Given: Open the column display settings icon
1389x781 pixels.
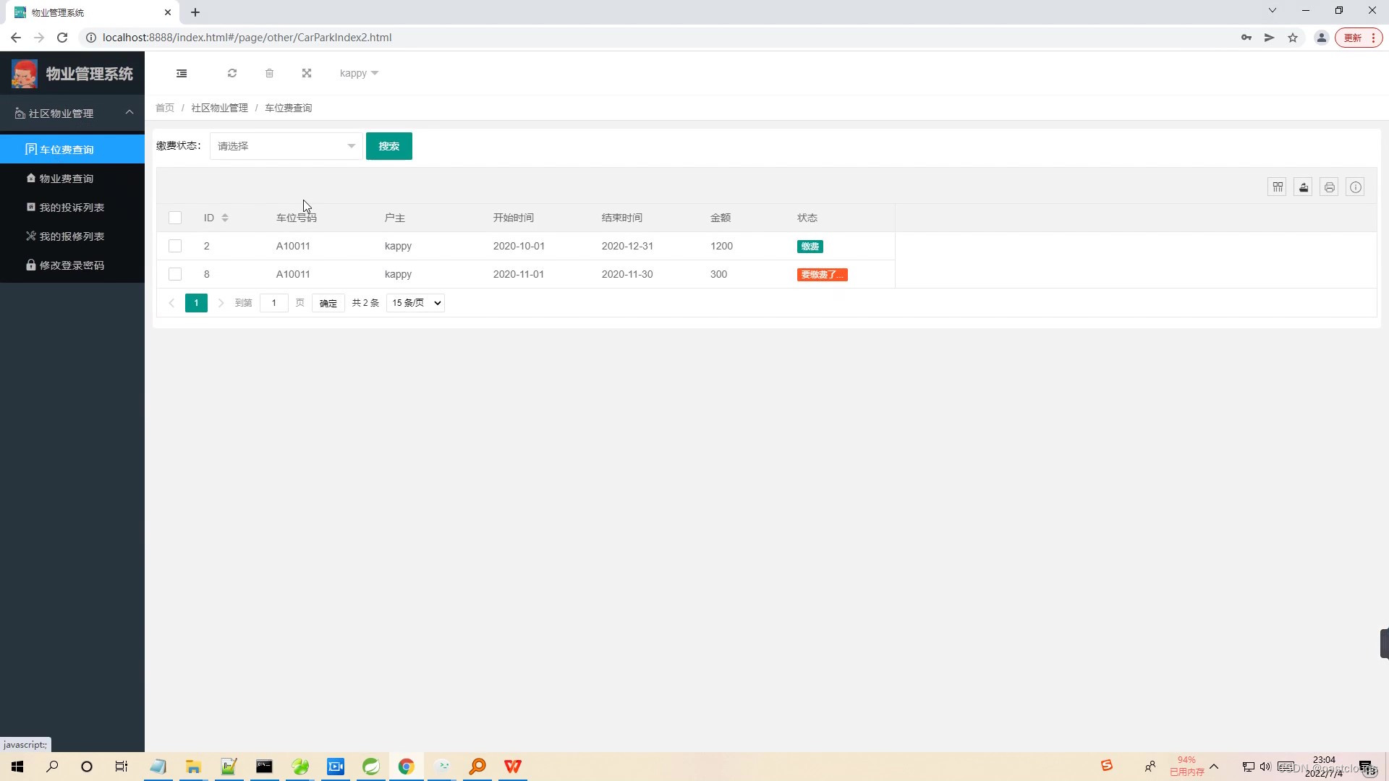Looking at the screenshot, I should pyautogui.click(x=1277, y=187).
